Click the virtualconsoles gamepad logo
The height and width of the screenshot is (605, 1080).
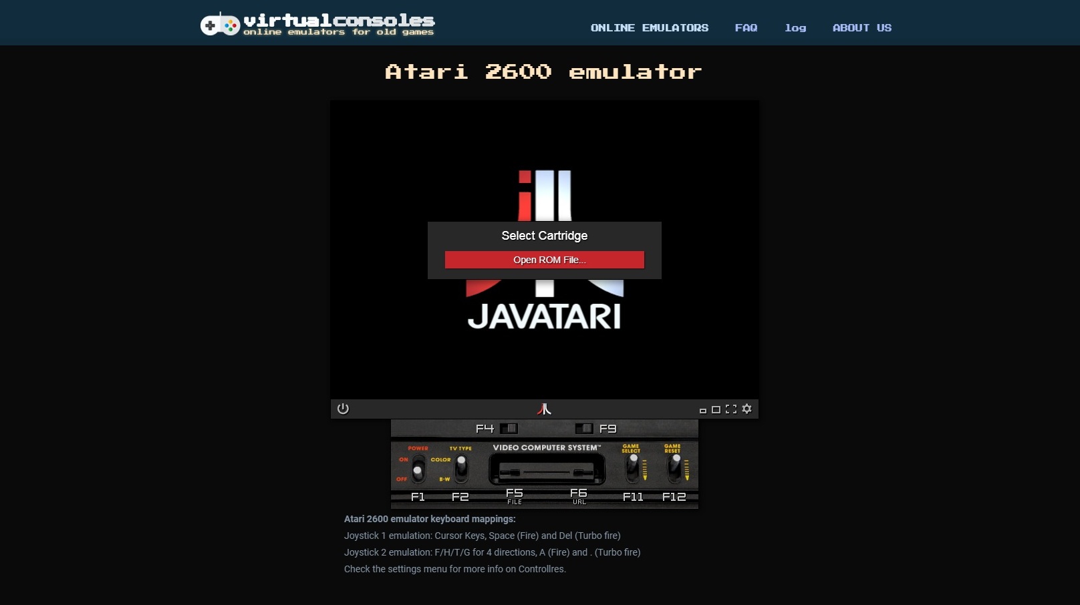[x=220, y=25]
